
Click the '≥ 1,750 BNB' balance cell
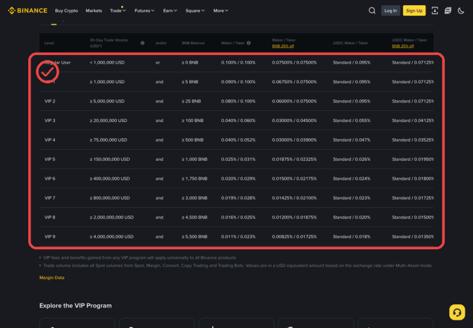pos(194,178)
